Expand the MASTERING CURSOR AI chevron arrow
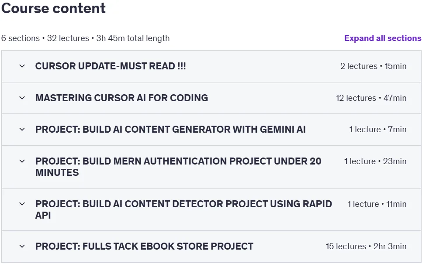Screen dimensions: 422x264 click(22, 98)
